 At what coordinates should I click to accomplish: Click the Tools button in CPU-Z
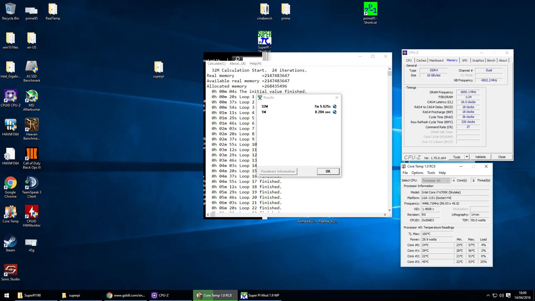point(457,157)
